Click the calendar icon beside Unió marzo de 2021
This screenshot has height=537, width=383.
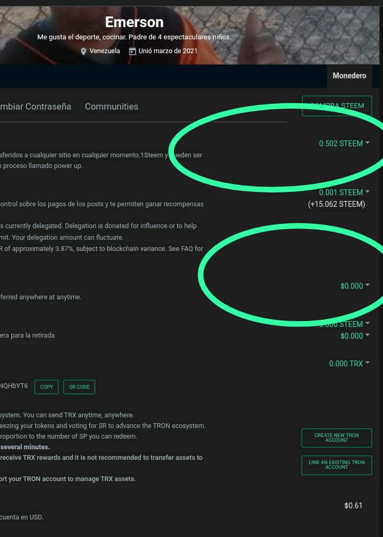pos(132,52)
